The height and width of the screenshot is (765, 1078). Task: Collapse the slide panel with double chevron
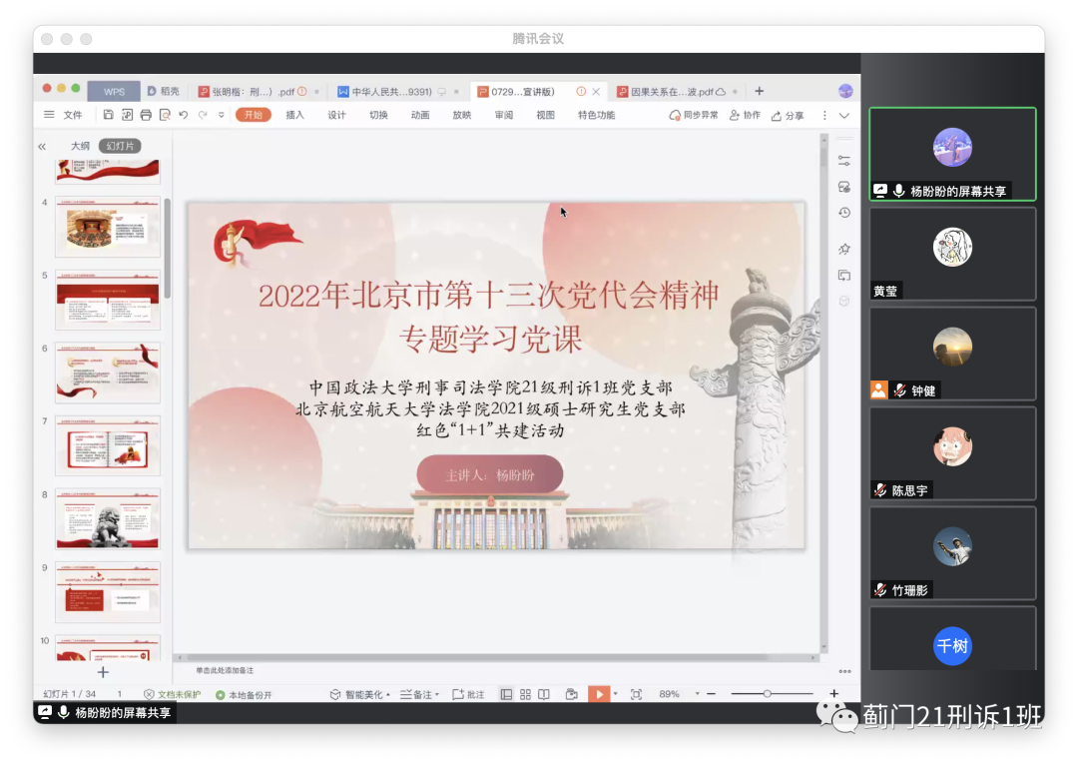[x=42, y=147]
